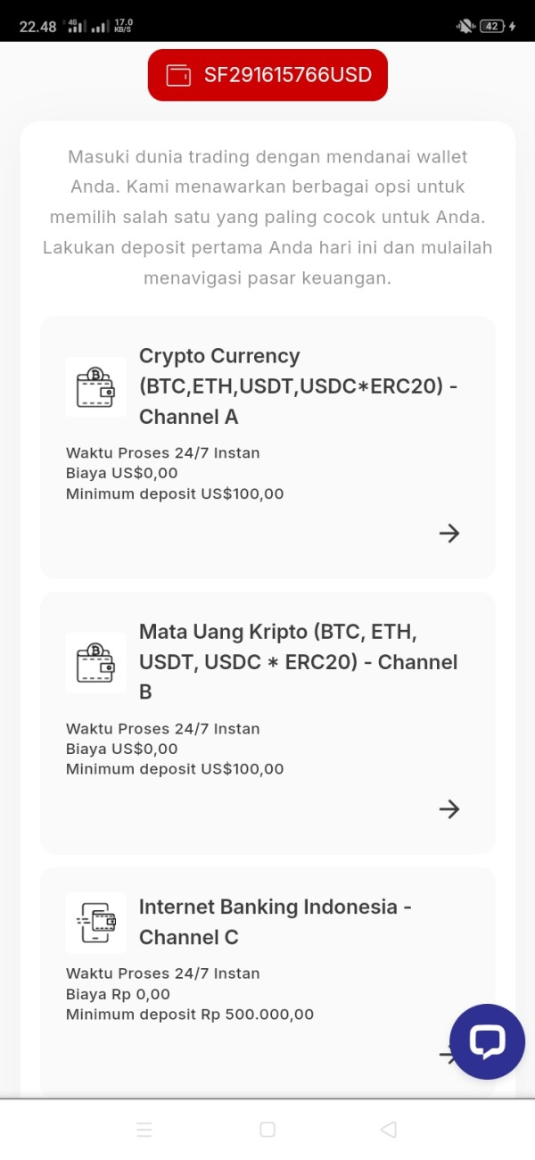The width and height of the screenshot is (535, 1160).
Task: Tap the Minimum deposit Rp 500.000,00 text
Action: (190, 1015)
